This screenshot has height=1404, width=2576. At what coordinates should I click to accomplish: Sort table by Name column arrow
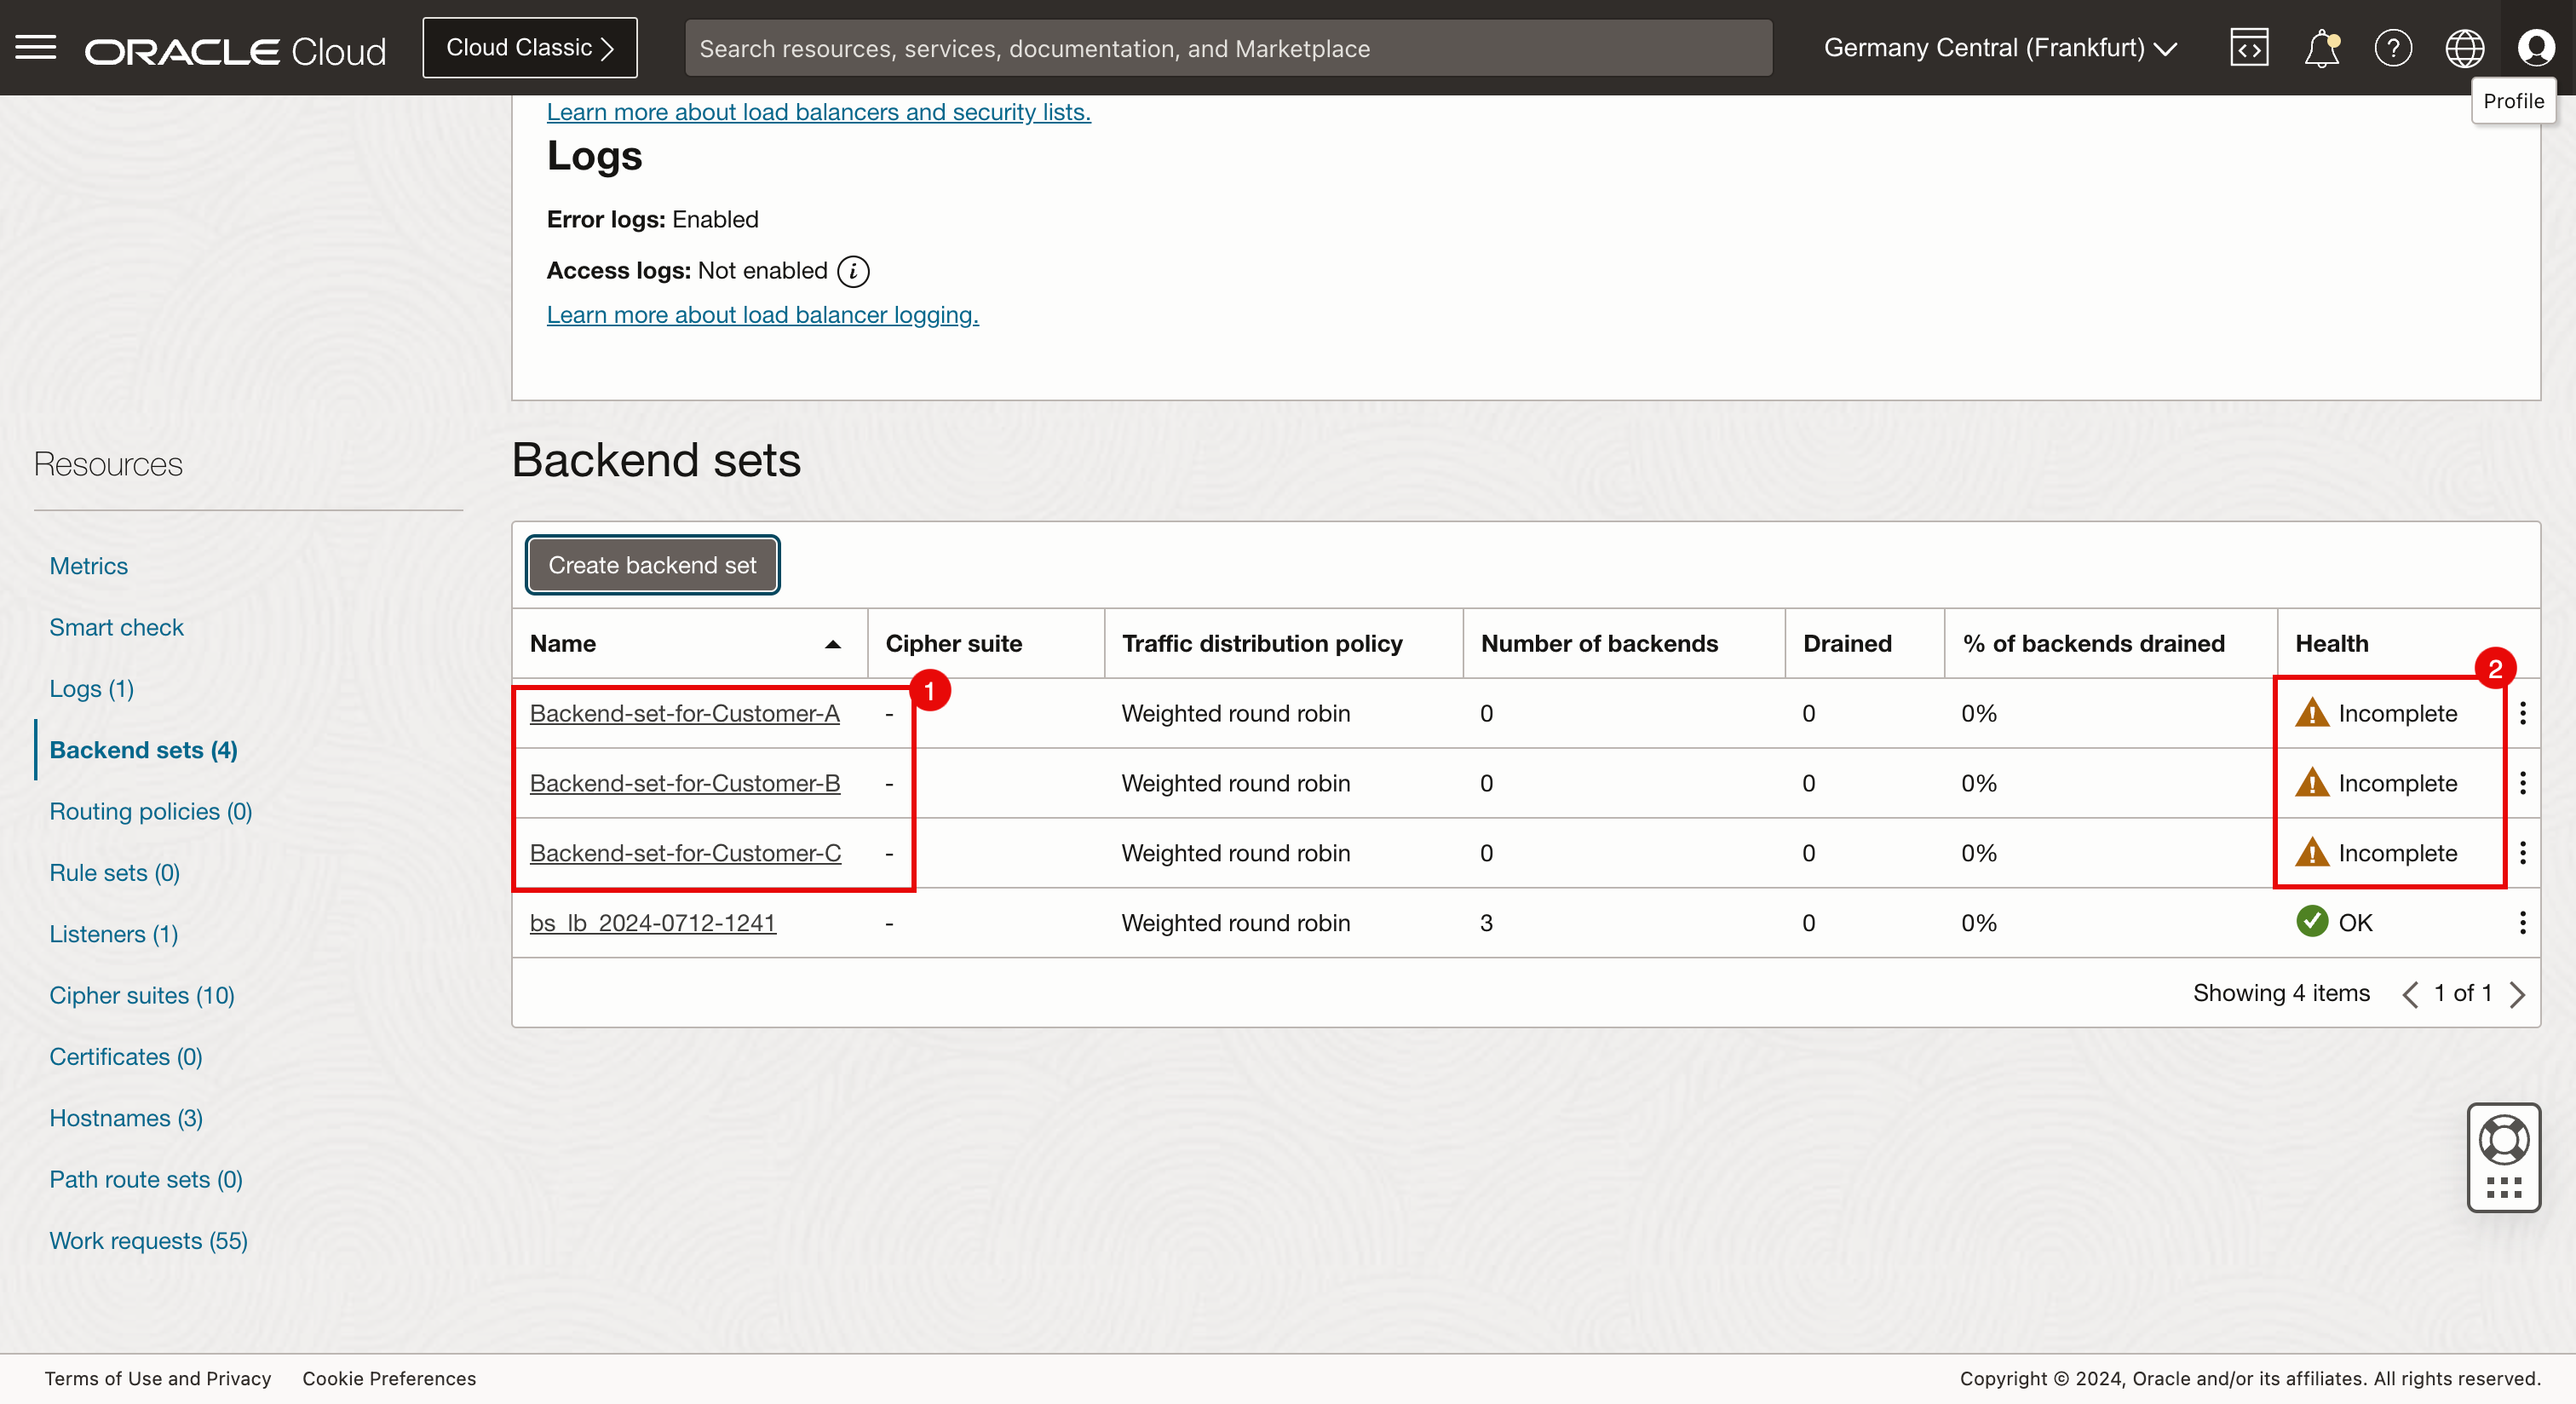click(x=832, y=644)
